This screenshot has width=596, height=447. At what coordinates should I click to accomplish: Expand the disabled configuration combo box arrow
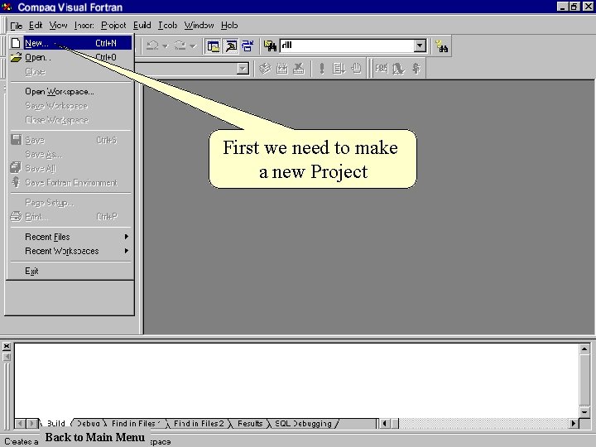pos(243,69)
